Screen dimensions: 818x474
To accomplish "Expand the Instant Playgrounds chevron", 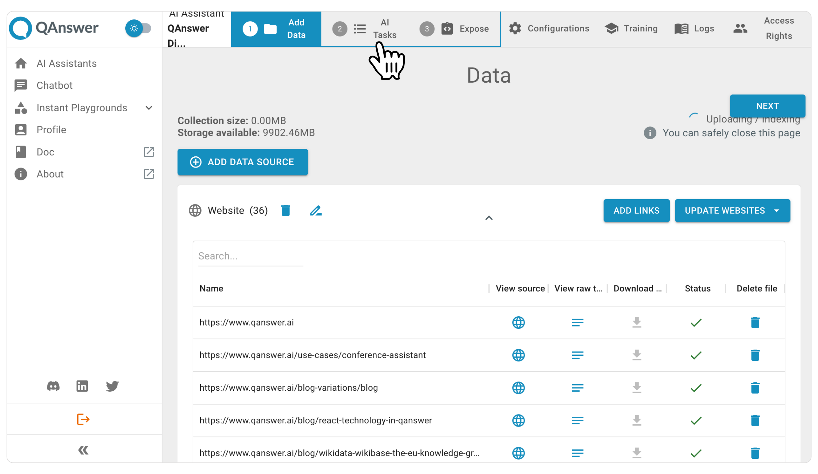I will (x=149, y=108).
